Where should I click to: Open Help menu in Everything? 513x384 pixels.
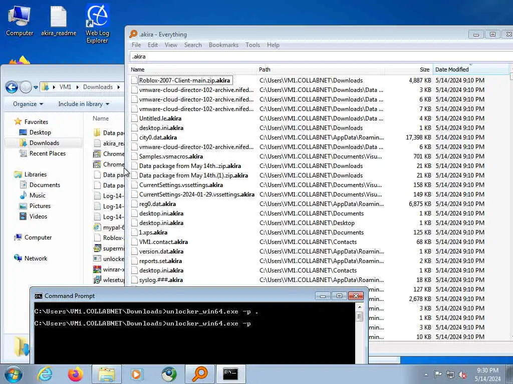coord(273,45)
